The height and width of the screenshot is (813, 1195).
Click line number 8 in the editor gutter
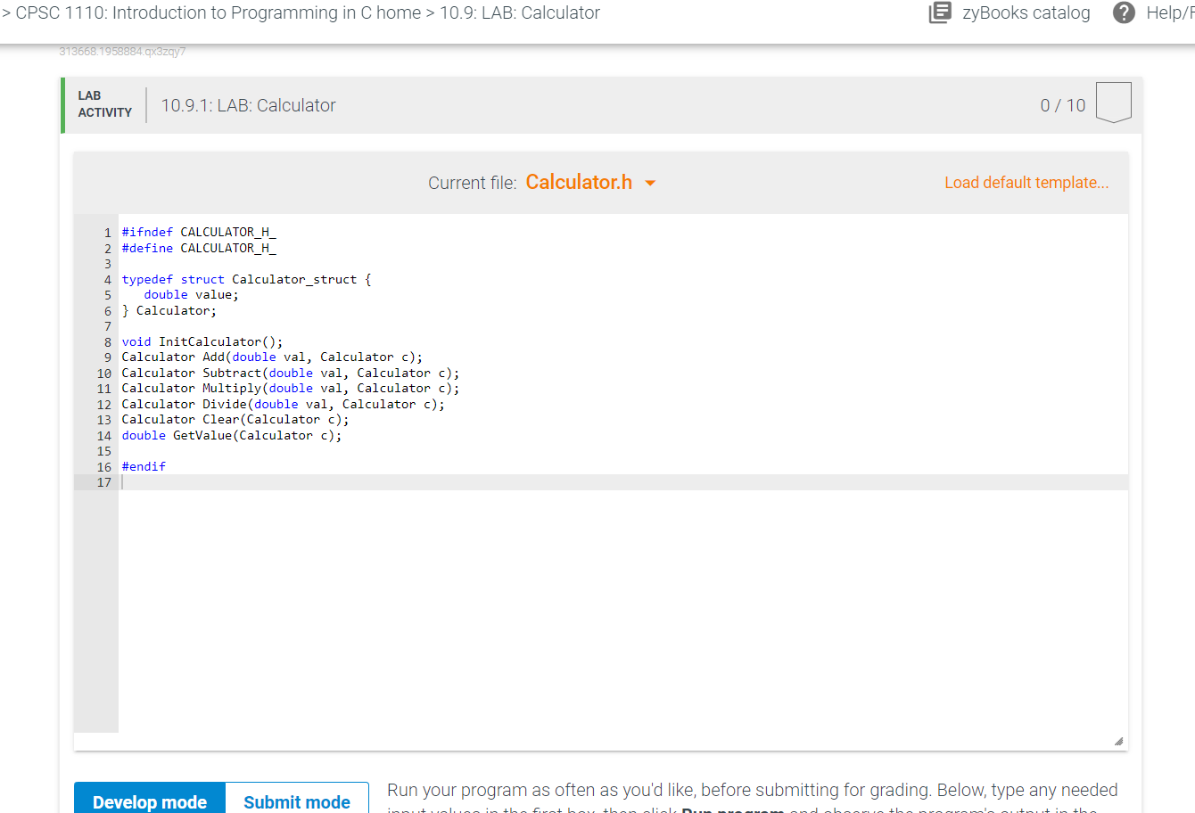click(106, 341)
